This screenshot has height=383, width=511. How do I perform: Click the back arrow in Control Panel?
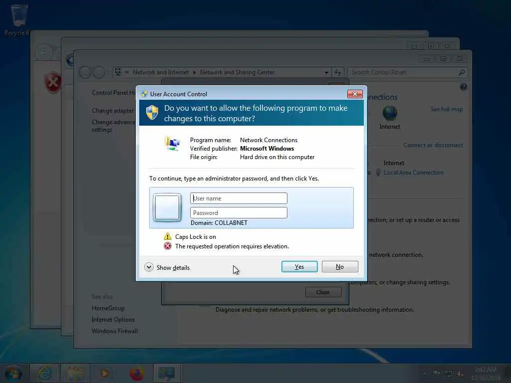click(85, 72)
